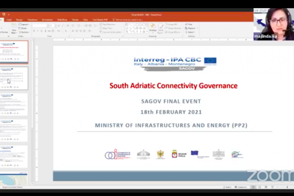Click the Decrease List Level icon
Viewport: 294px width, 196px height.
pos(86,25)
